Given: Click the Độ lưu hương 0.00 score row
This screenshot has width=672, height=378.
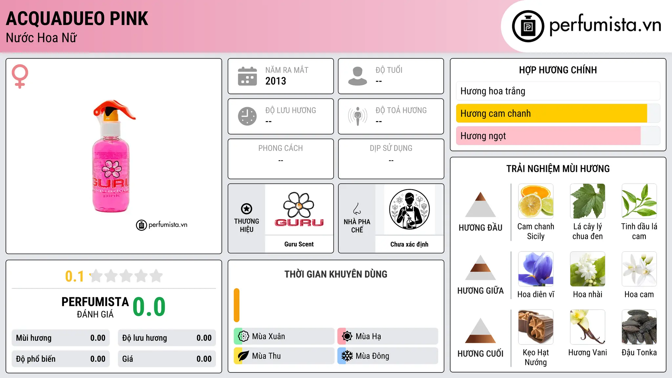Looking at the screenshot, I should click(x=167, y=338).
